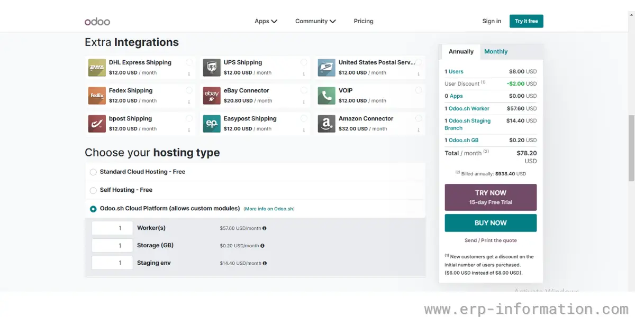Open the Apps dropdown menu

click(x=266, y=21)
